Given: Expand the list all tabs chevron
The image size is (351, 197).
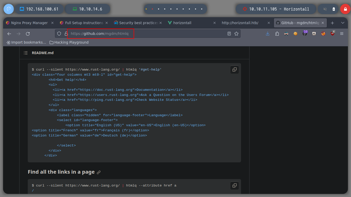Looking at the screenshot, I should click(x=343, y=23).
